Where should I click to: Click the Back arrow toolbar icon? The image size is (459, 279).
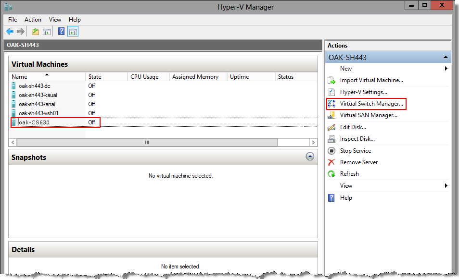10,32
